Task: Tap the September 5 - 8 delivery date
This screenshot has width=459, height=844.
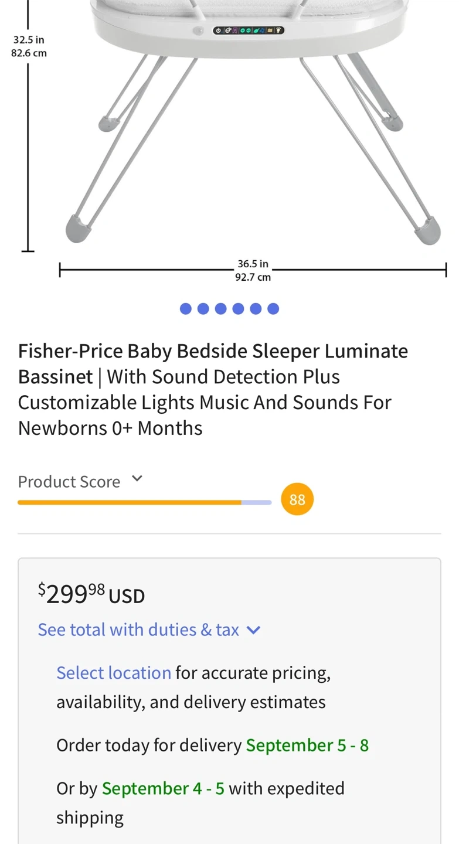Action: (307, 746)
